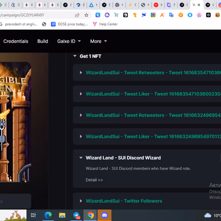Image resolution: width=221 pixels, height=221 pixels.
Task: Expand first Tweet Retweeters credential arrow
Action: coord(81,72)
